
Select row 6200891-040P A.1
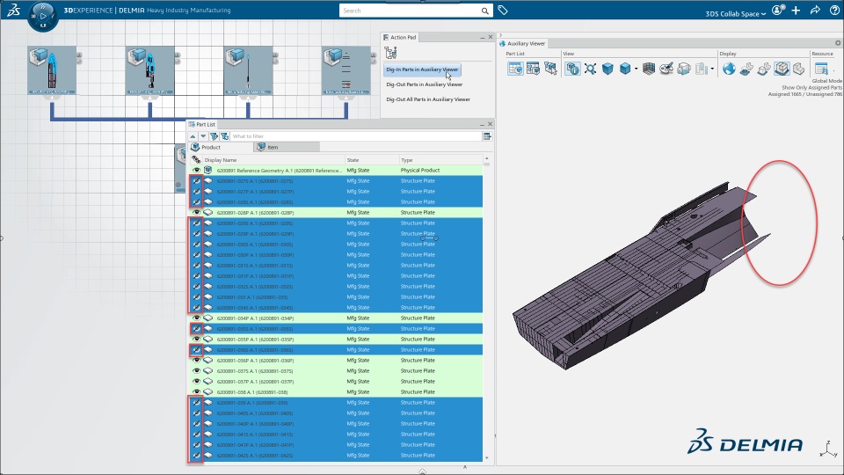point(335,424)
